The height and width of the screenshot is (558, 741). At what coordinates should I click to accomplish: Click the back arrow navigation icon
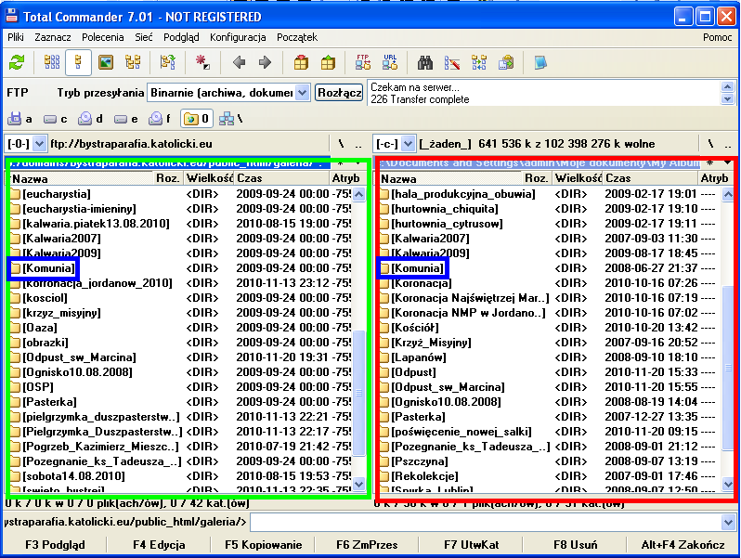(239, 62)
